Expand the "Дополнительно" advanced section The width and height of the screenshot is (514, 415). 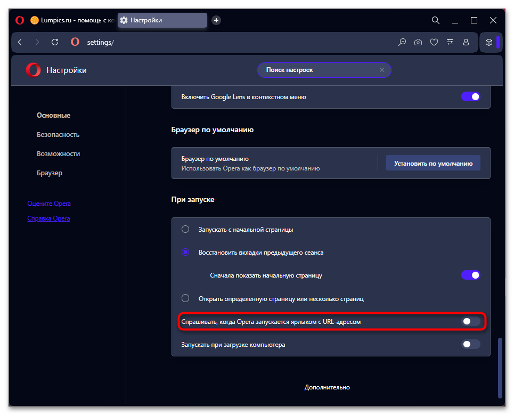[x=327, y=387]
